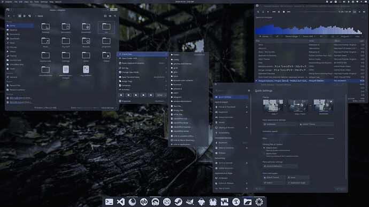Stop playback in music player
Viewport: 369px width, 207px height.
(283, 12)
